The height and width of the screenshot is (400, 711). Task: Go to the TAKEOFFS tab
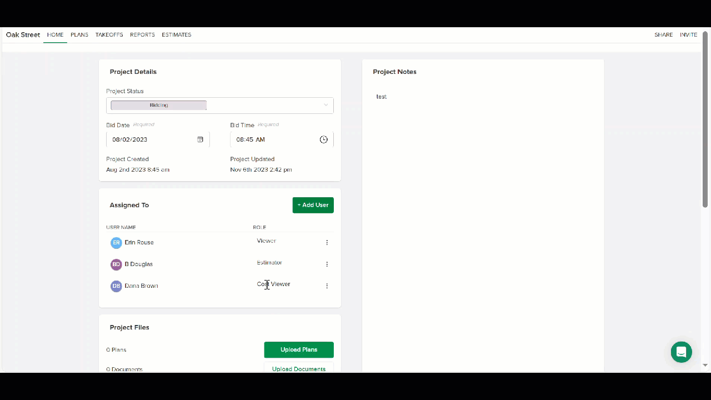pos(109,34)
